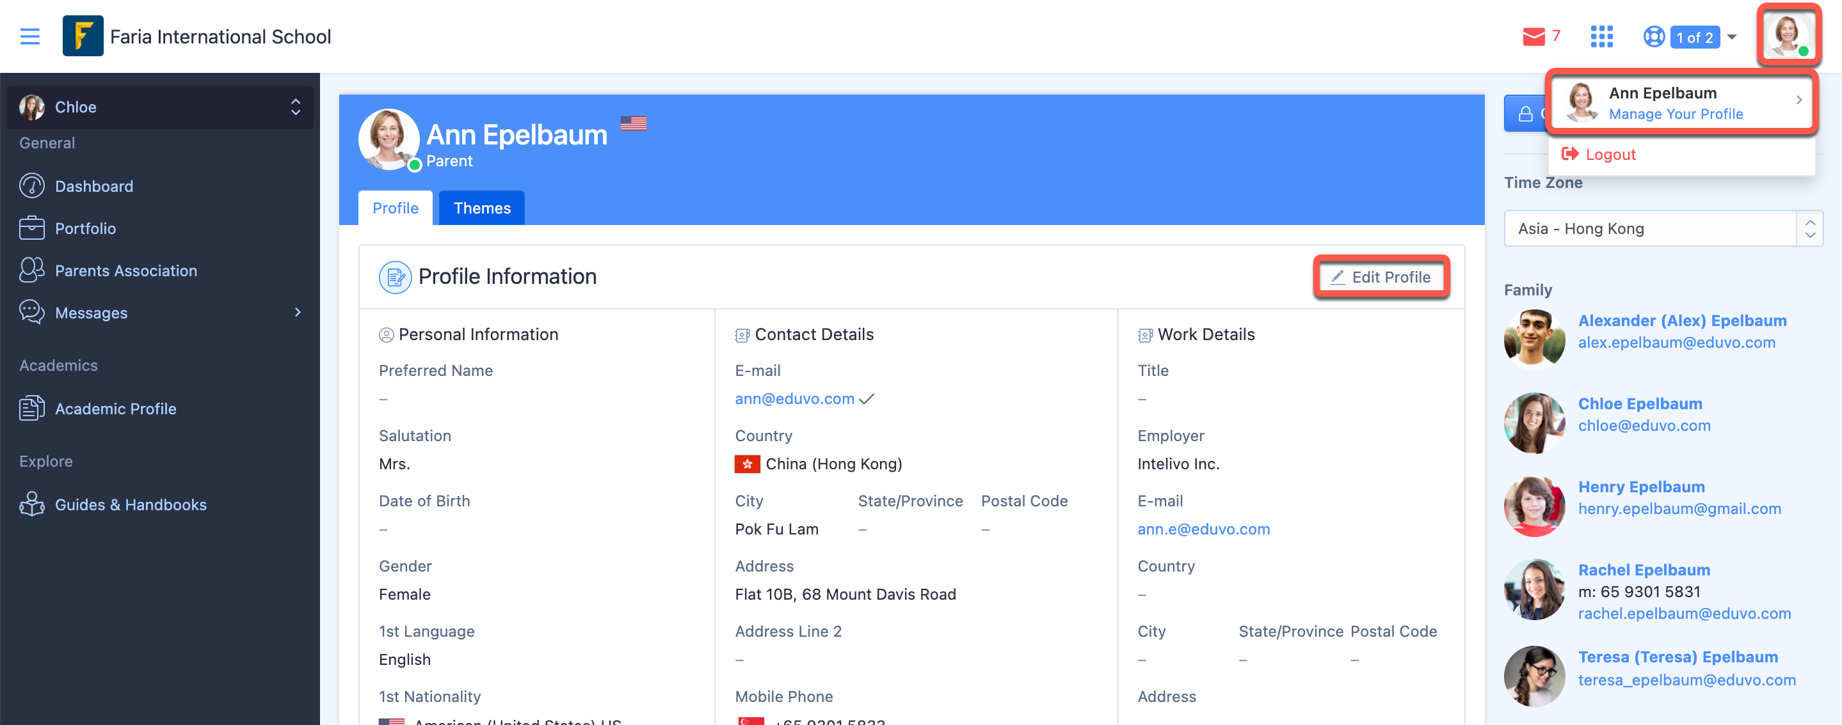Viewport: 1842px width, 725px height.
Task: Click the Guides & Handbooks reader icon
Action: [x=31, y=504]
